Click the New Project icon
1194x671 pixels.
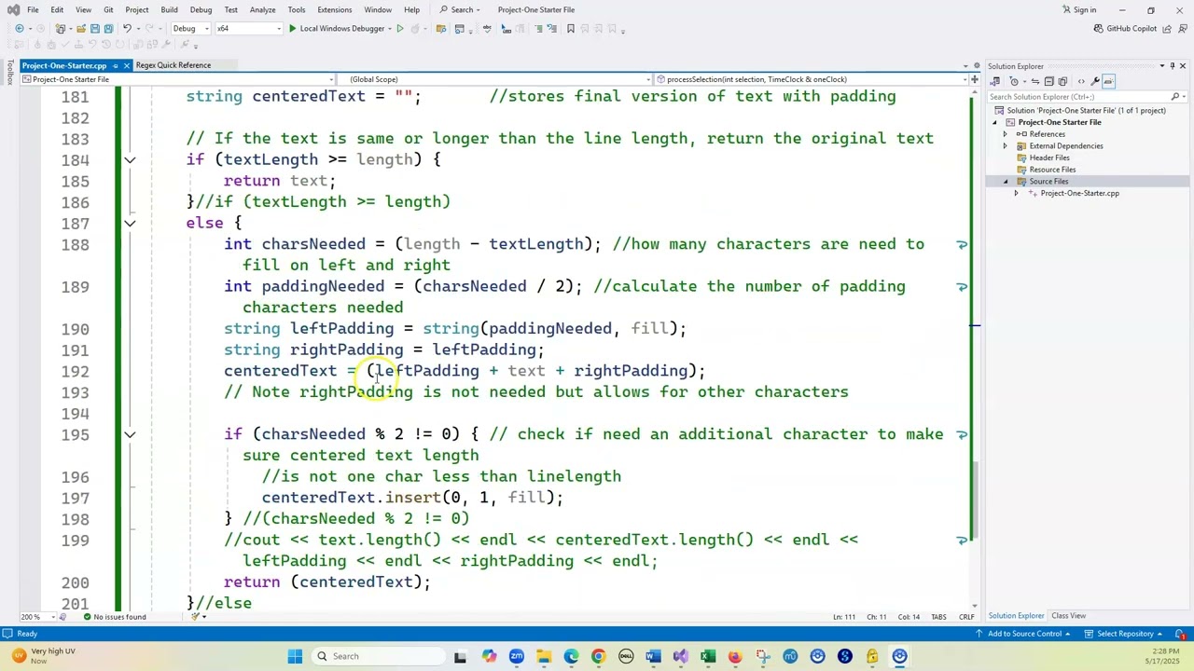click(x=60, y=29)
